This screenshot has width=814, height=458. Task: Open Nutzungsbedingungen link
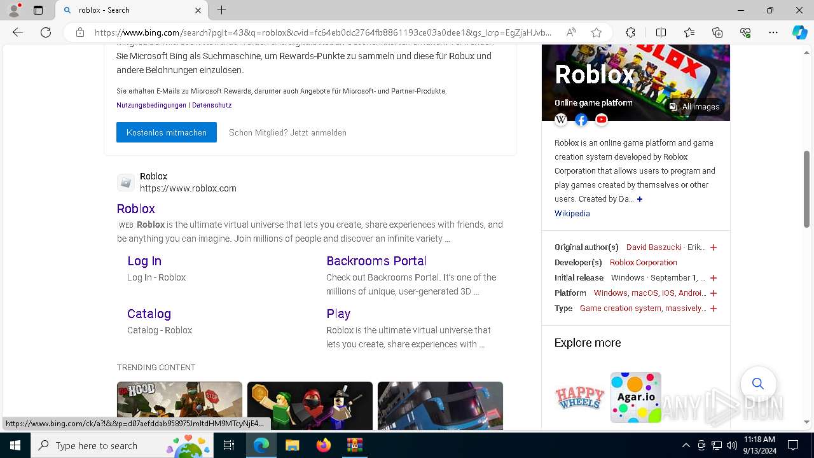click(151, 105)
